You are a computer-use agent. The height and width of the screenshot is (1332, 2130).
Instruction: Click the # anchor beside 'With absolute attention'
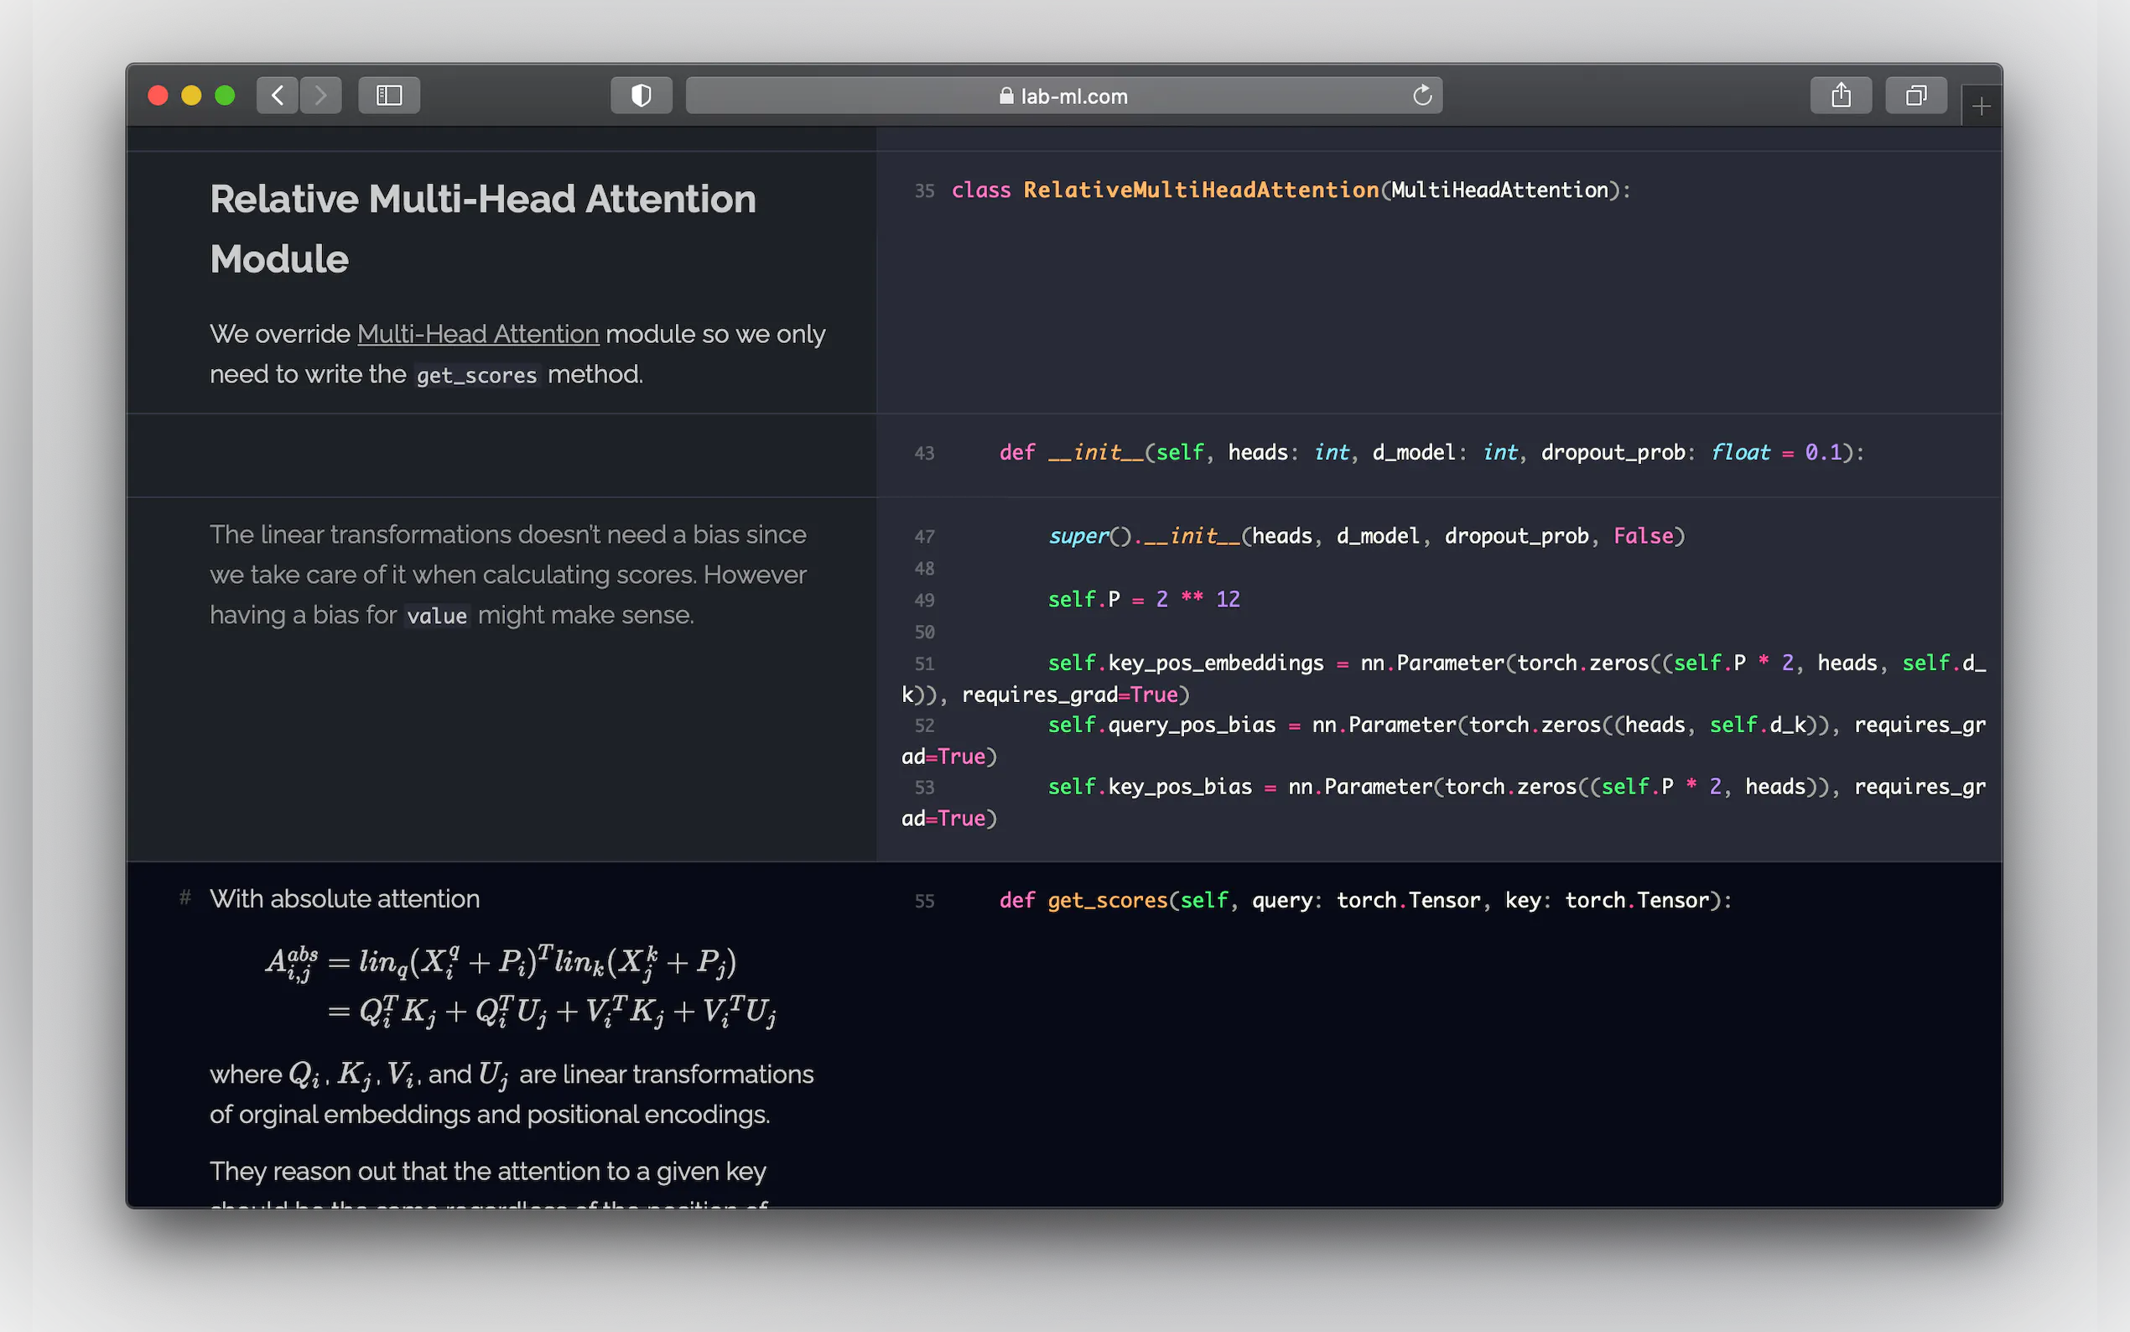185,898
